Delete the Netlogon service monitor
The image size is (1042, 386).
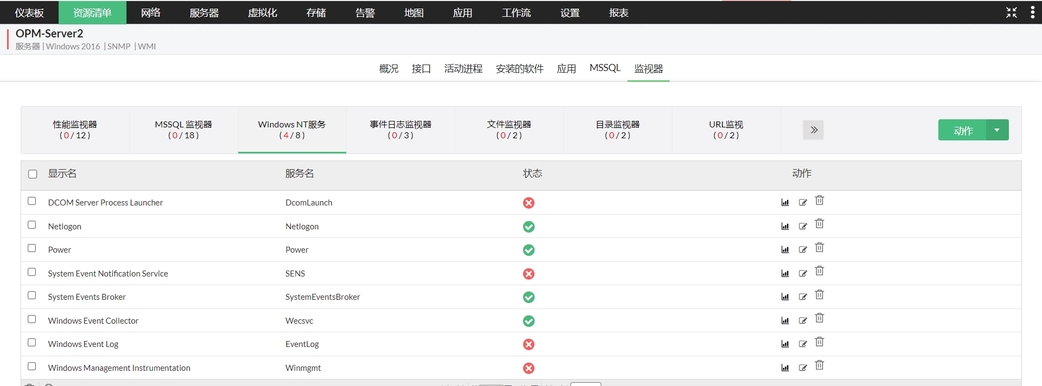click(x=819, y=224)
